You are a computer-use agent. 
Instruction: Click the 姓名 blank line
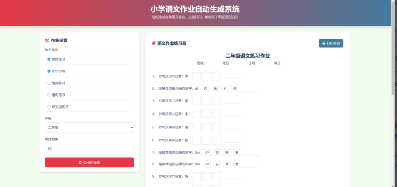[x=240, y=64]
